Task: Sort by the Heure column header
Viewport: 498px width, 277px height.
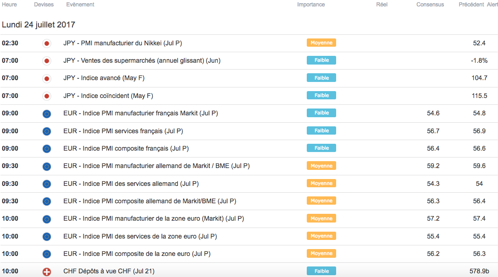Action: point(10,5)
